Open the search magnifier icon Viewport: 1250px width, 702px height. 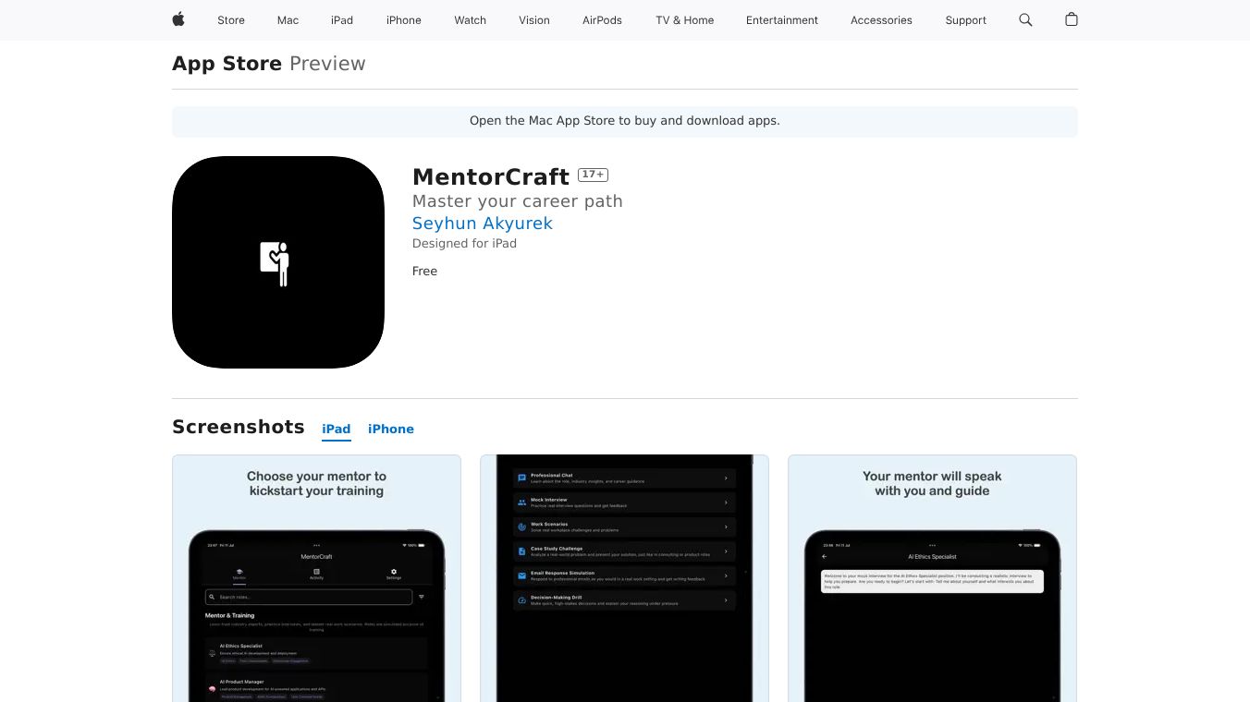coord(1025,19)
